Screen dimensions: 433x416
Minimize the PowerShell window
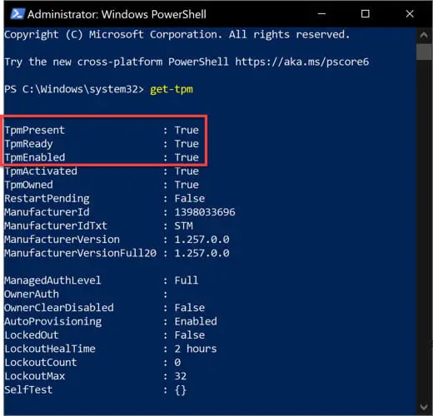(x=321, y=13)
